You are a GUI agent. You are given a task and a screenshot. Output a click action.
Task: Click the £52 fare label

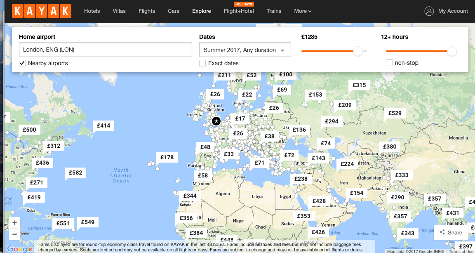click(252, 75)
